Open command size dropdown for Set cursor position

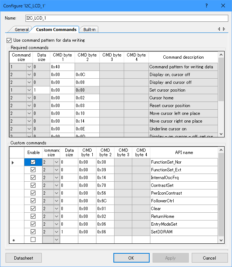(29, 90)
